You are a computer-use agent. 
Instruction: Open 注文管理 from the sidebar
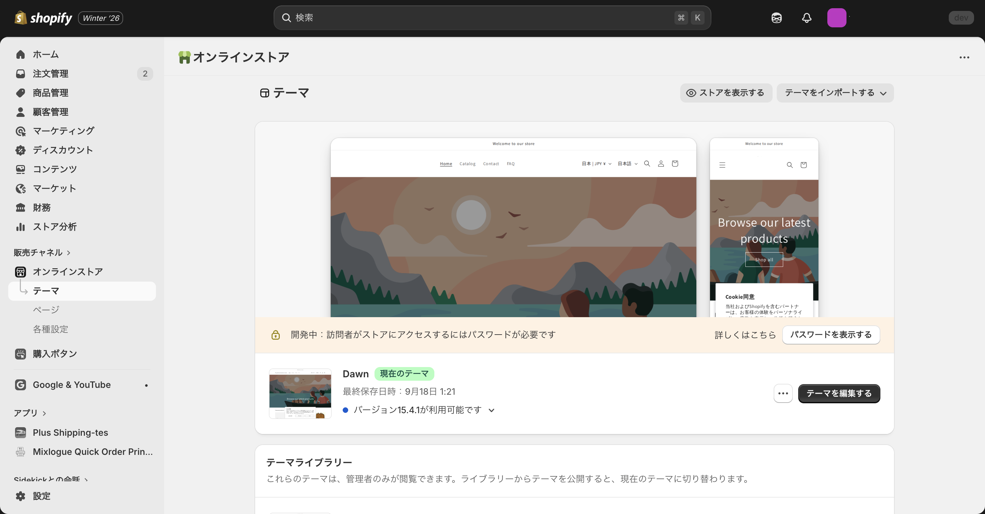[51, 73]
